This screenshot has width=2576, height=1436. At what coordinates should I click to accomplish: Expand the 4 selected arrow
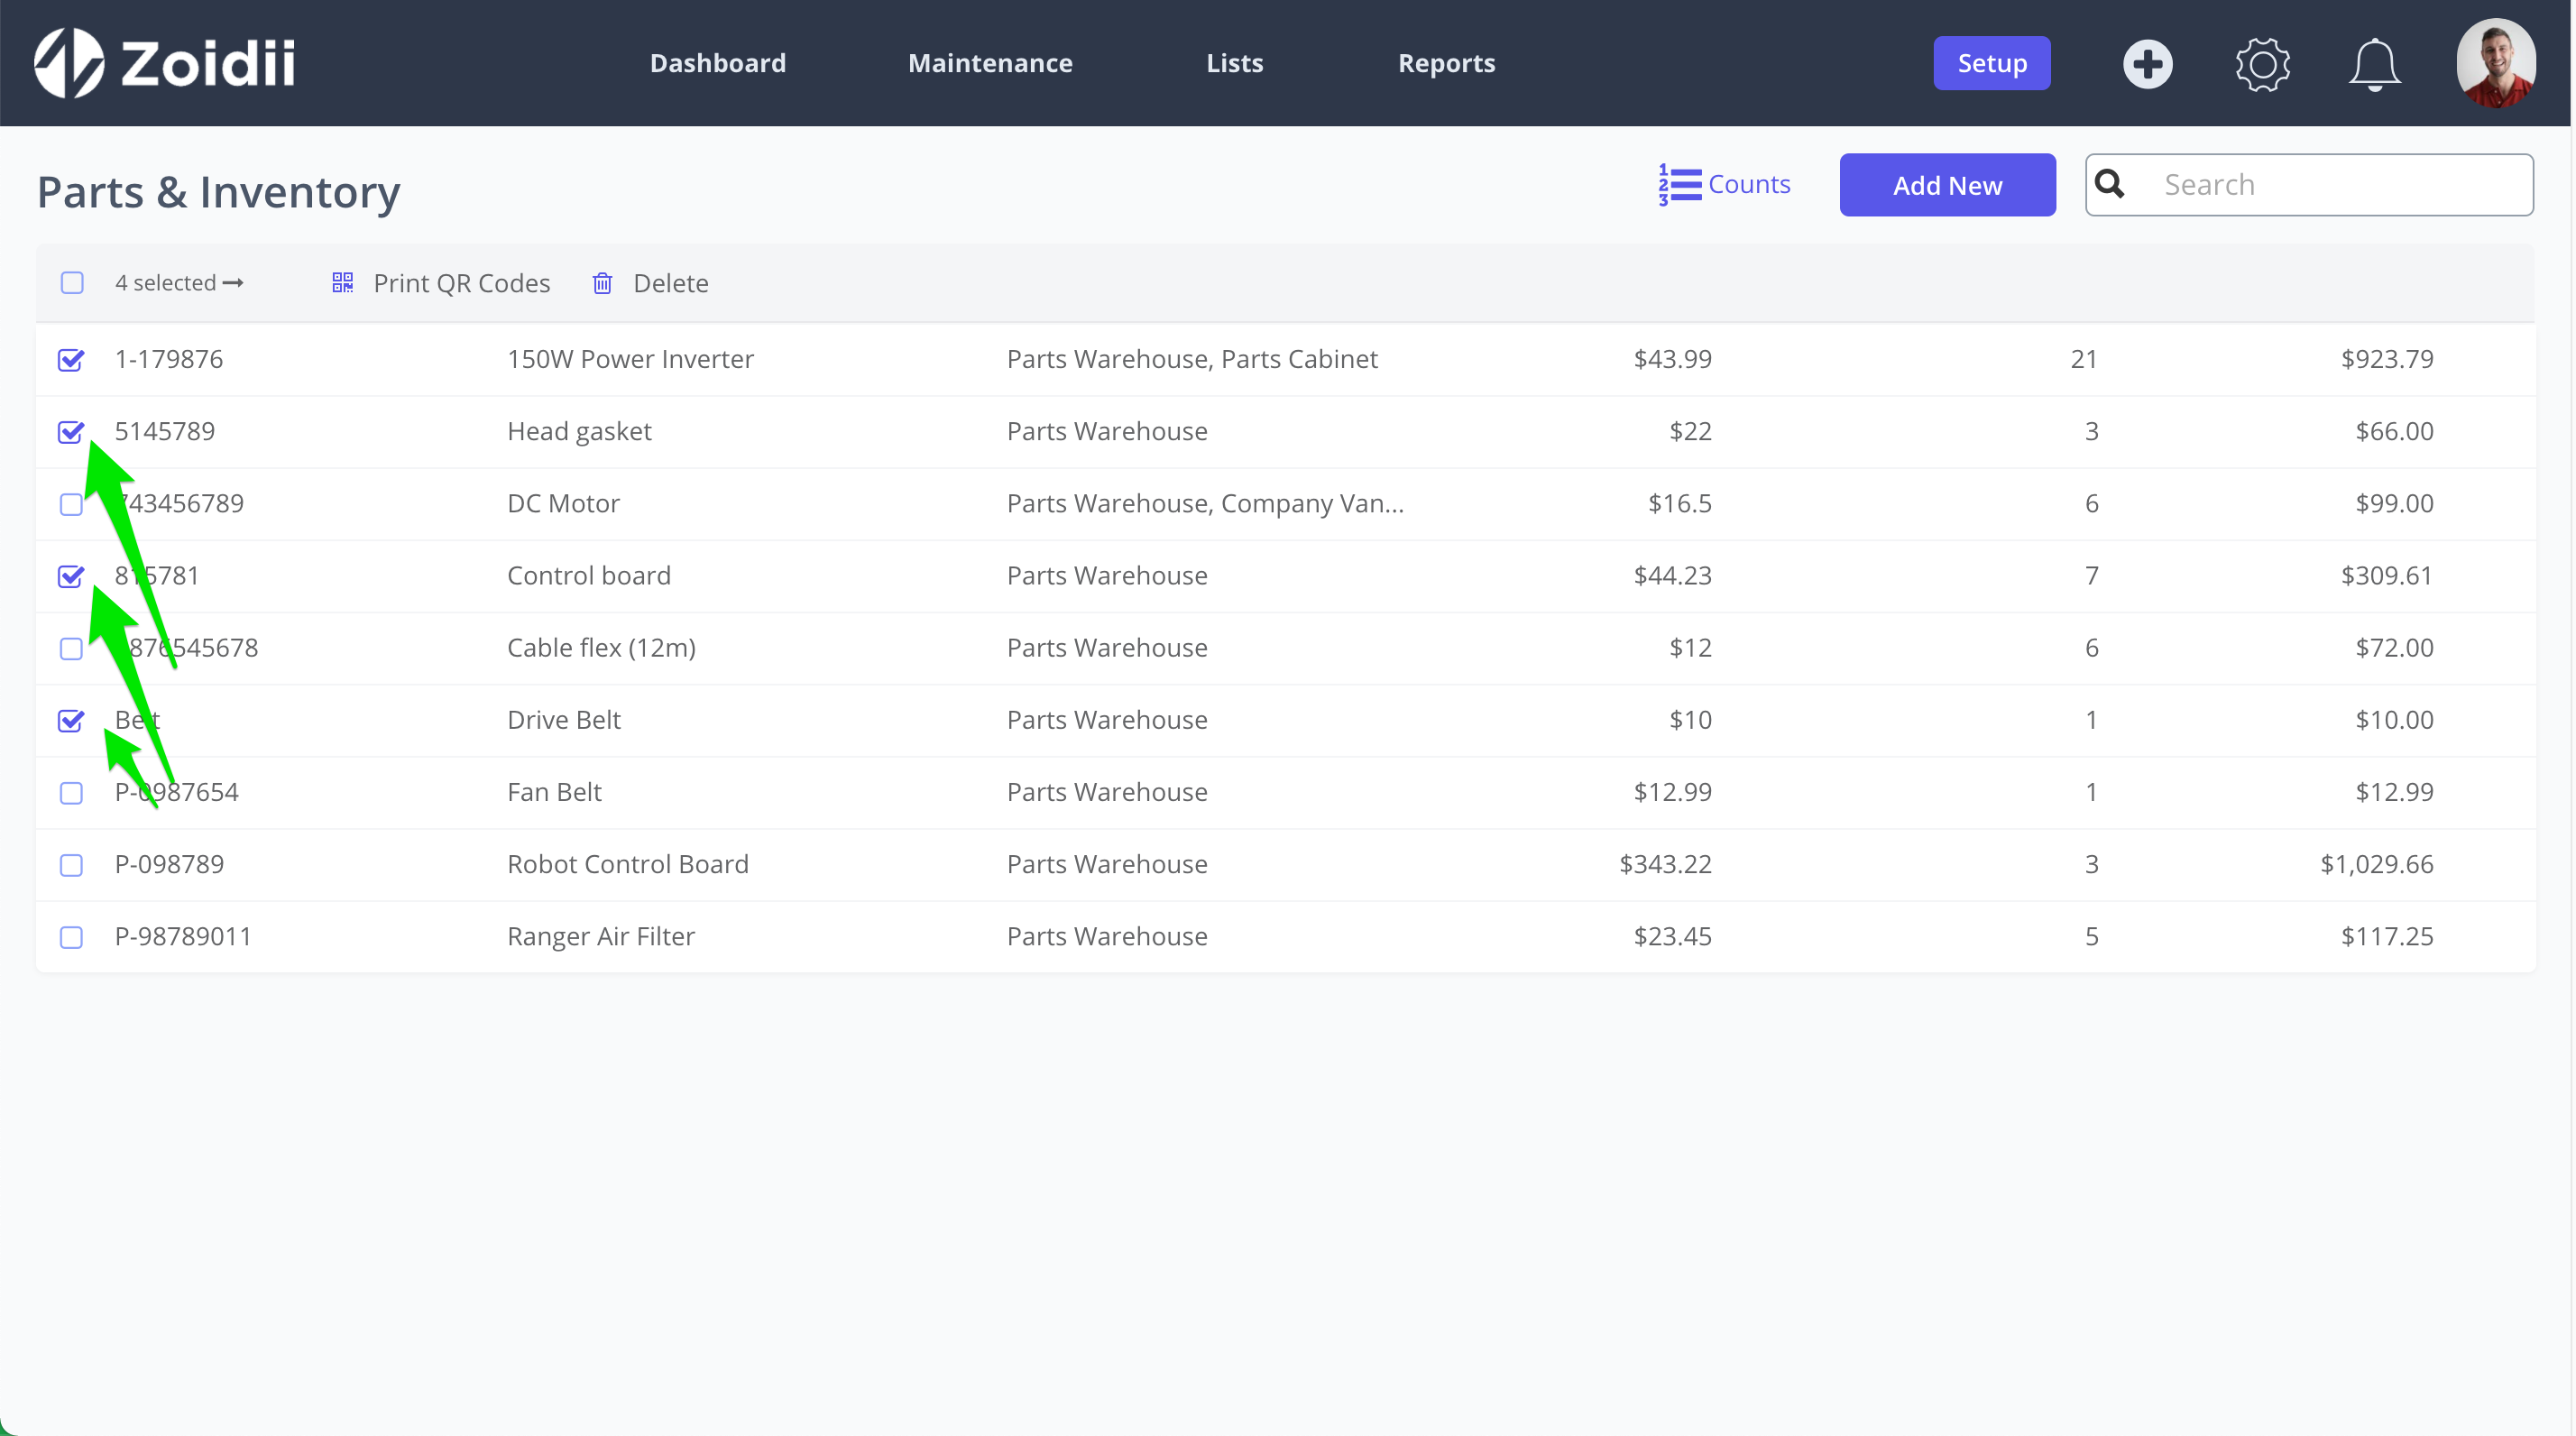pos(233,283)
